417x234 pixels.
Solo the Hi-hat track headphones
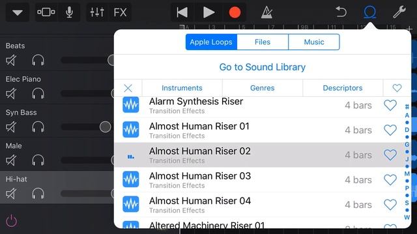point(38,194)
